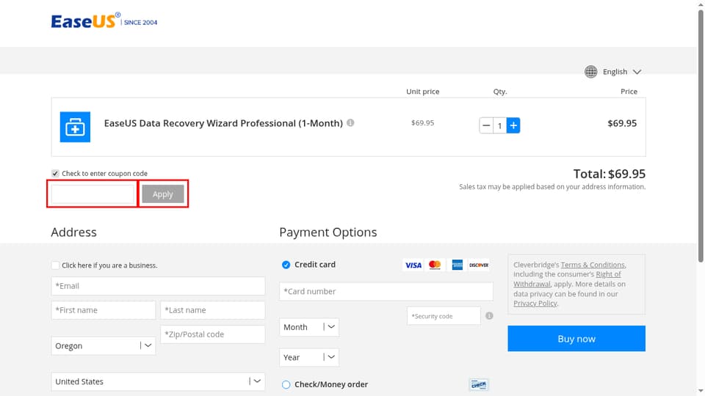Viewport: 705px width, 396px height.
Task: Focus the Zip/Postal code field
Action: click(x=213, y=334)
